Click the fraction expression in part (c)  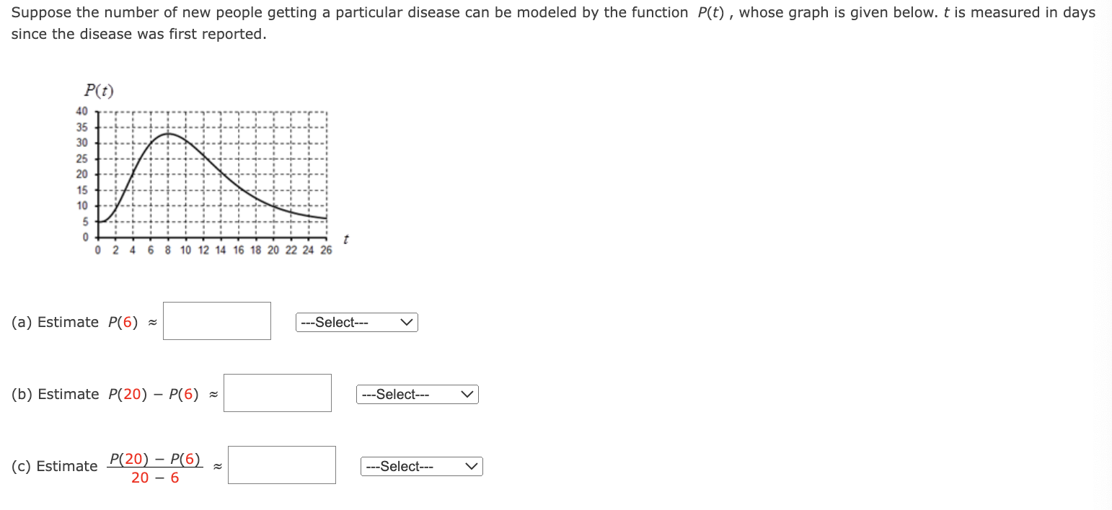click(155, 466)
